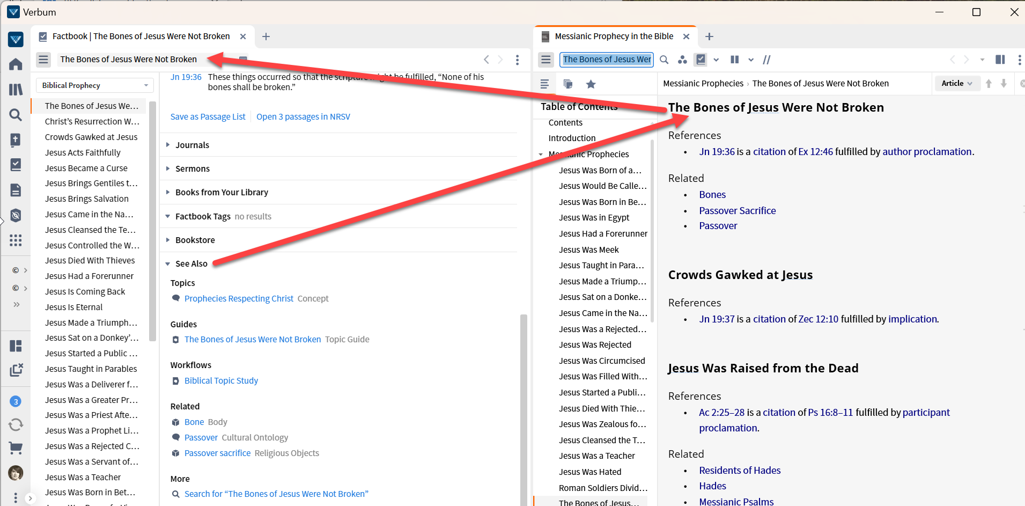Click the Close All panels icon
1025x506 pixels.
click(16, 370)
